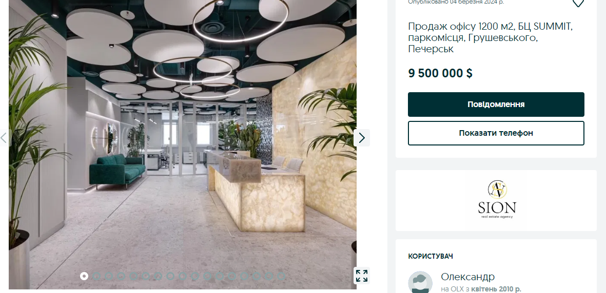Select the fifth gallery pagination dot
The height and width of the screenshot is (293, 606).
[x=133, y=276]
